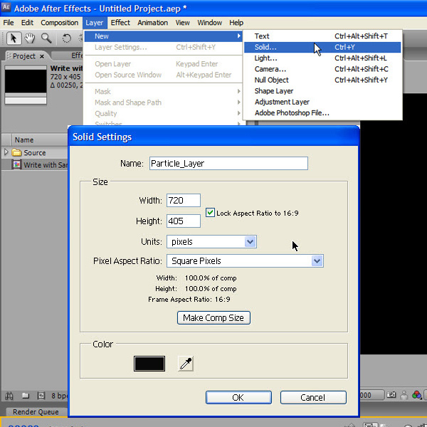
Task: Click the Layer menu
Action: click(94, 23)
